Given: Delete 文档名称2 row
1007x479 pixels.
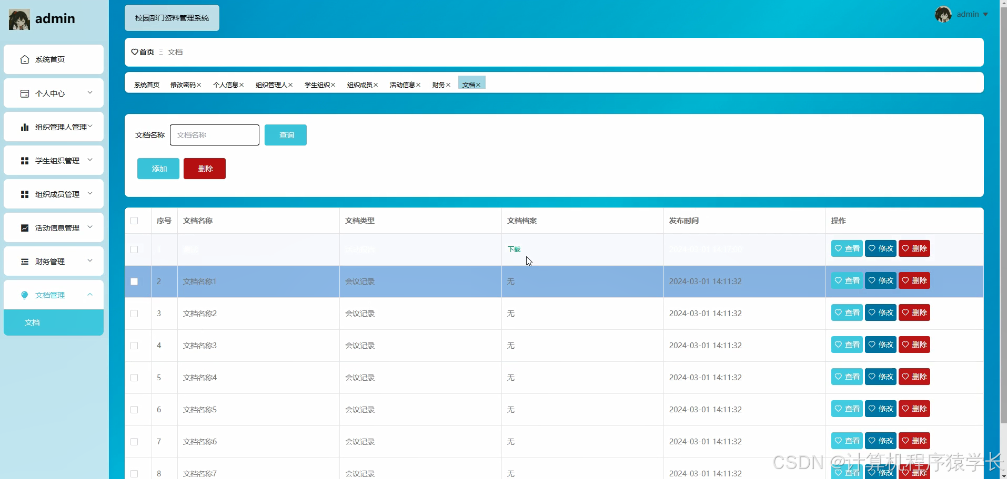Looking at the screenshot, I should pyautogui.click(x=914, y=313).
